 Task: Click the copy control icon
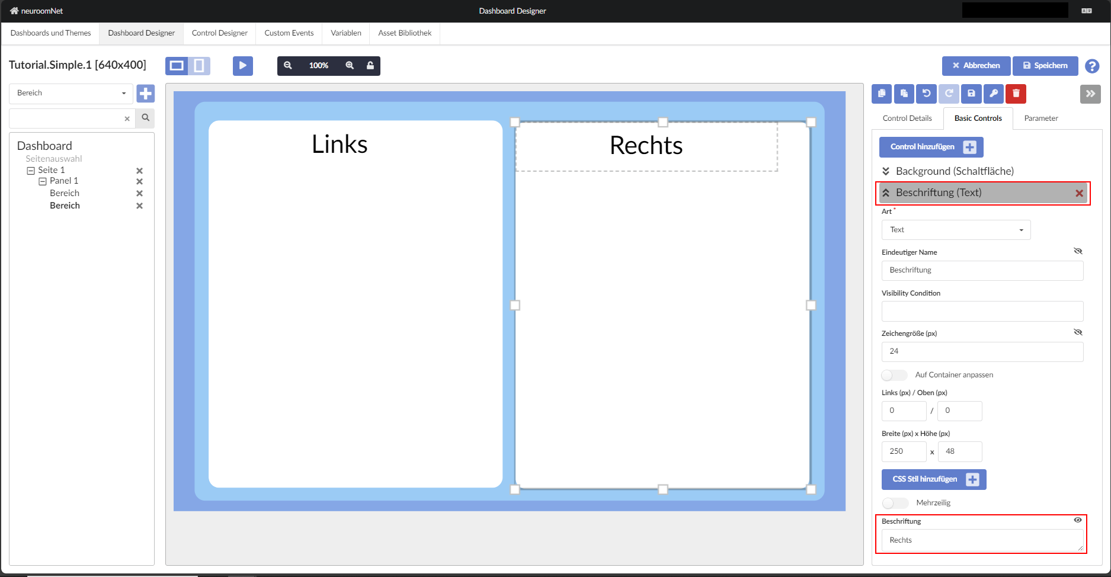[882, 94]
